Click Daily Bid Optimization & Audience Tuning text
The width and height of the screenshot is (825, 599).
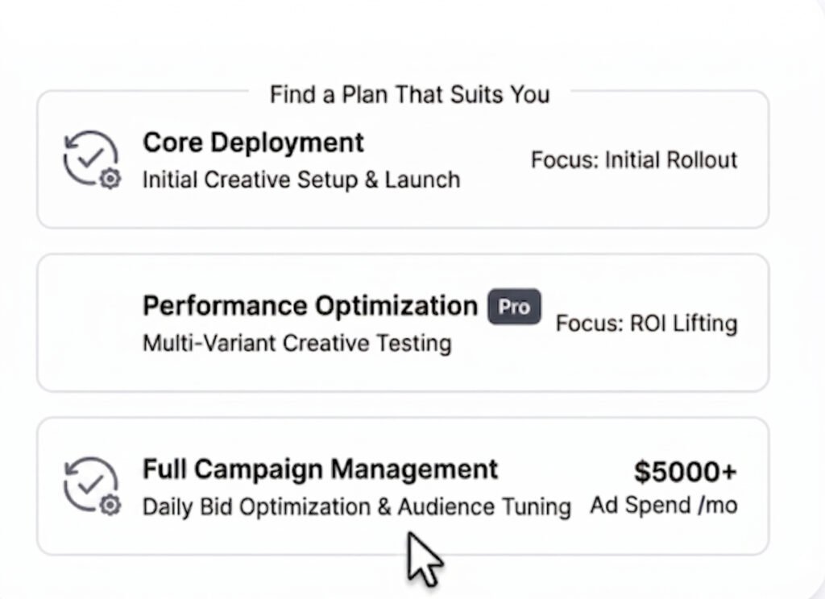pos(356,507)
